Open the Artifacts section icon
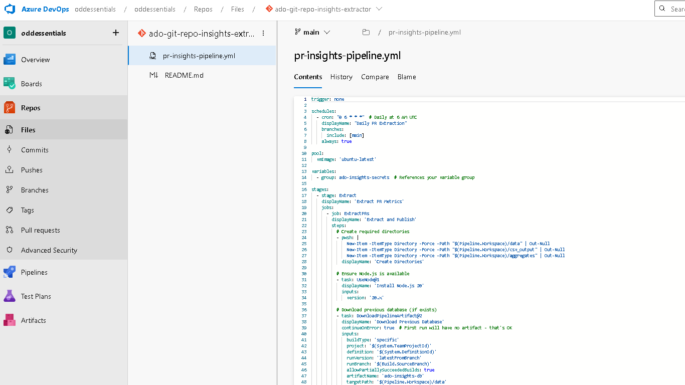The image size is (685, 385). 10,320
